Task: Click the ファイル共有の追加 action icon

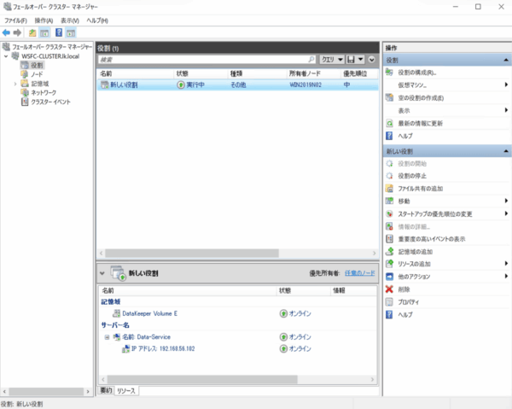Action: pyautogui.click(x=389, y=189)
